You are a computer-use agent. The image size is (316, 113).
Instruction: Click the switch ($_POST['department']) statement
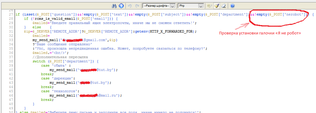[65, 61]
